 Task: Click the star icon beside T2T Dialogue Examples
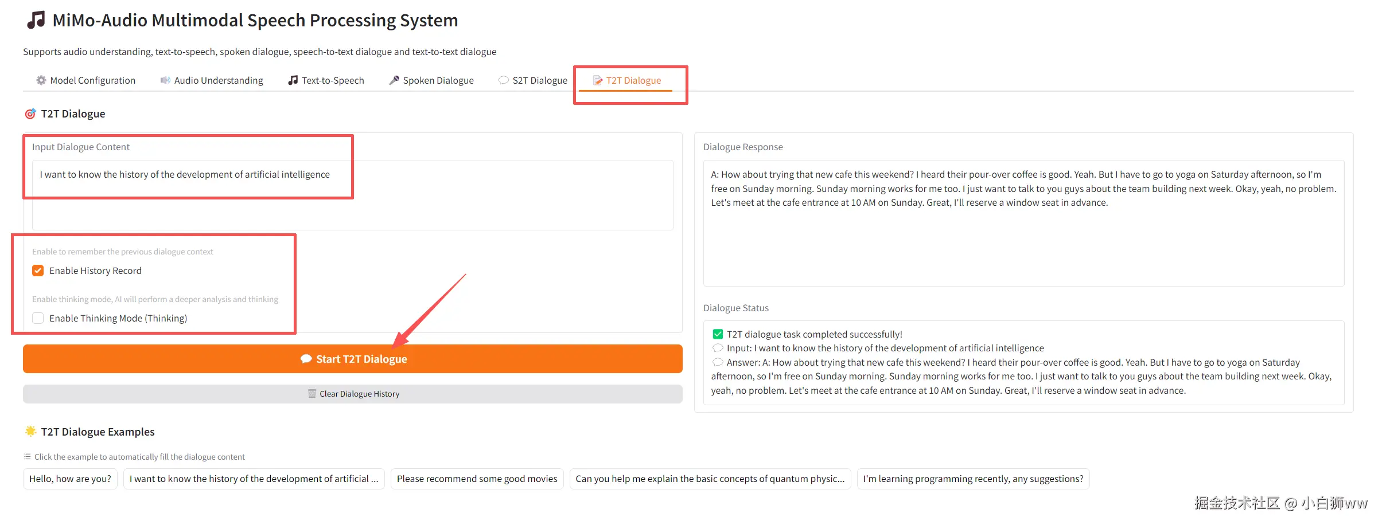pyautogui.click(x=30, y=432)
